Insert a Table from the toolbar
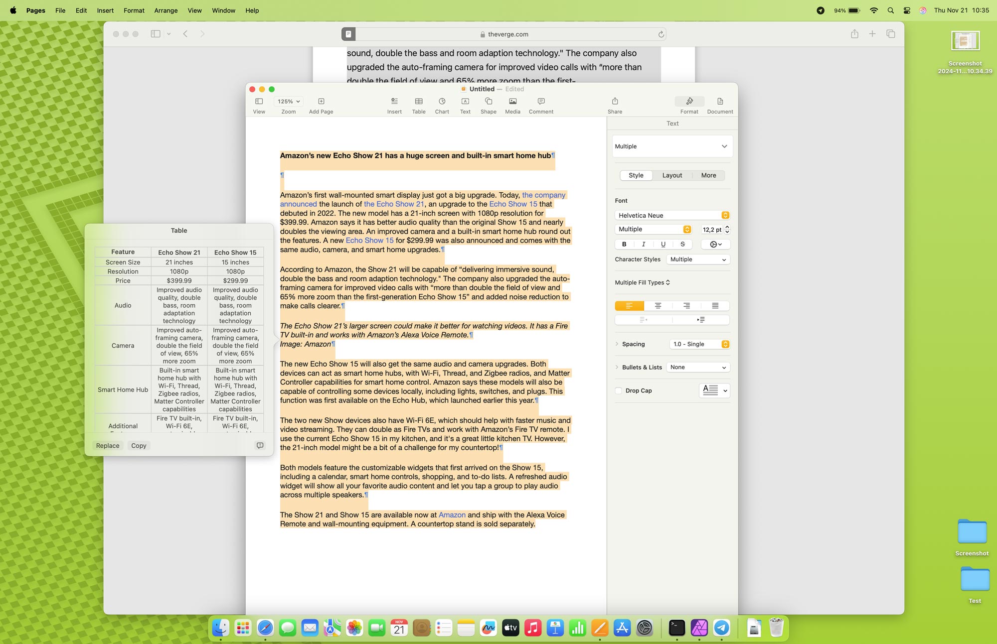 [x=419, y=102]
